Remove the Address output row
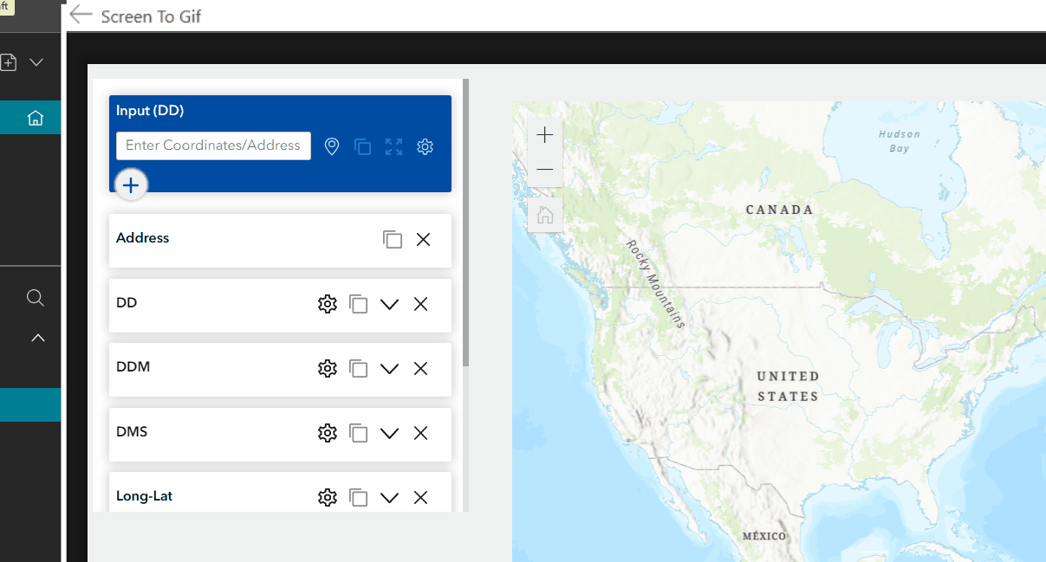Viewport: 1046px width, 562px height. pyautogui.click(x=423, y=240)
